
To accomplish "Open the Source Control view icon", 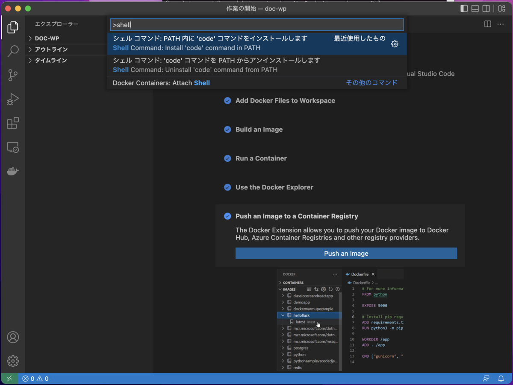I will pos(13,76).
